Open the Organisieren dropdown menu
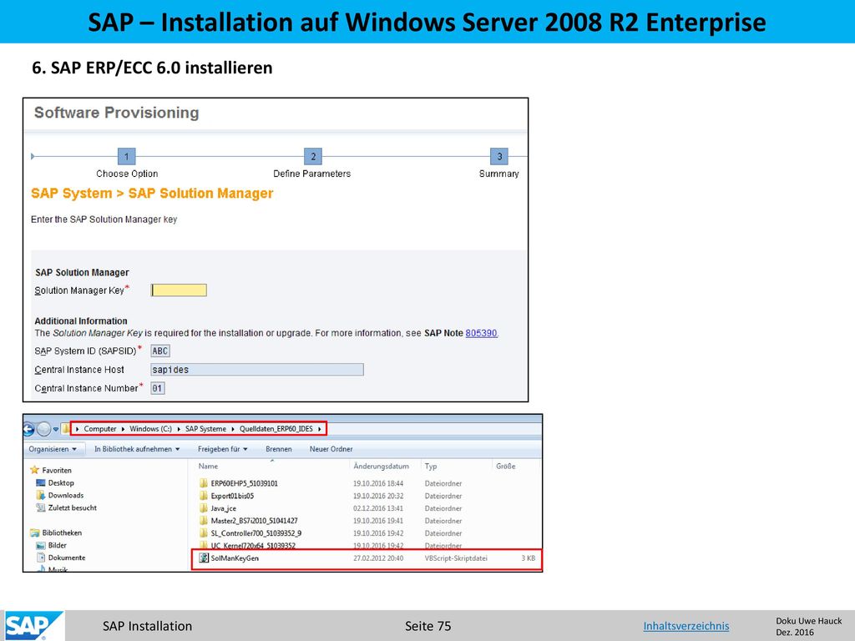 click(53, 449)
